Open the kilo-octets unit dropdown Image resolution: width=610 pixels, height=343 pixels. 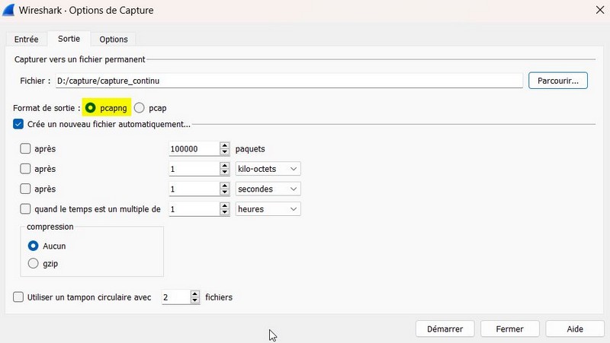pyautogui.click(x=268, y=169)
